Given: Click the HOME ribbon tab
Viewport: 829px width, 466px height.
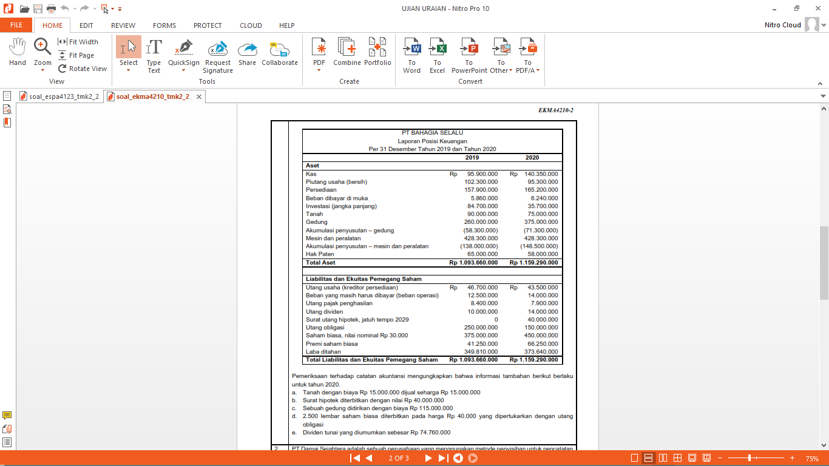Looking at the screenshot, I should tap(52, 25).
